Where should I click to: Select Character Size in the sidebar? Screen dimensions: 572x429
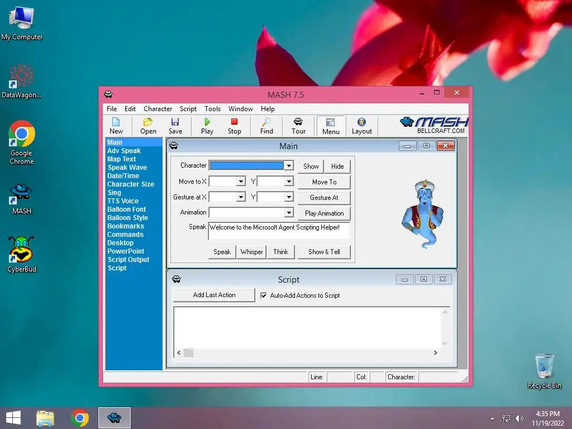[131, 184]
